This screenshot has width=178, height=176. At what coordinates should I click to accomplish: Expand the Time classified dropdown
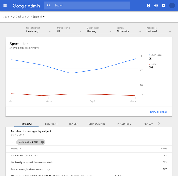(x=38, y=32)
